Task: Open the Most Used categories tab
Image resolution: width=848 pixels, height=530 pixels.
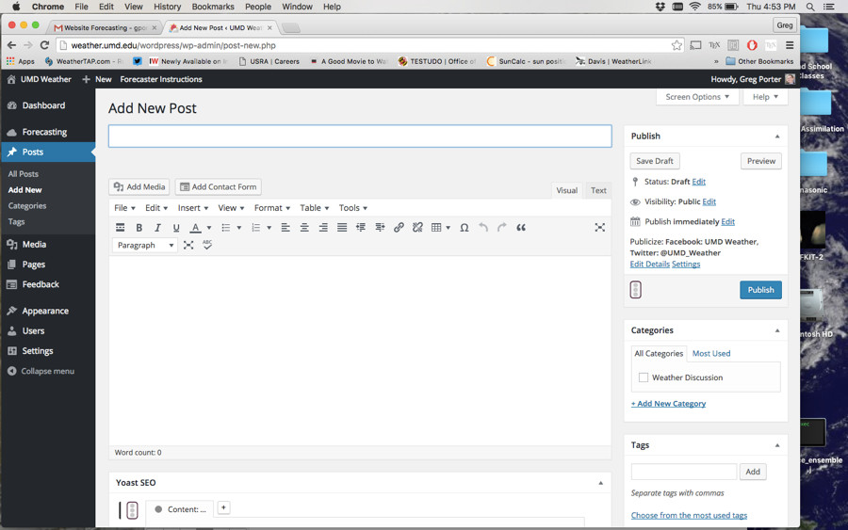Action: coord(710,354)
